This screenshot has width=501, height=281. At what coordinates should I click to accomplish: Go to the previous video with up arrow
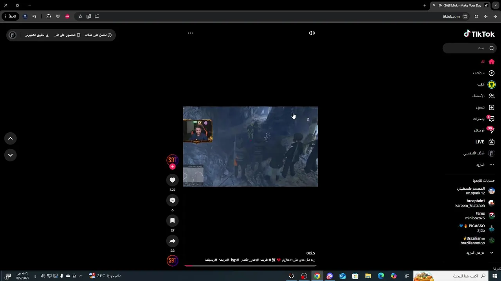tap(11, 138)
